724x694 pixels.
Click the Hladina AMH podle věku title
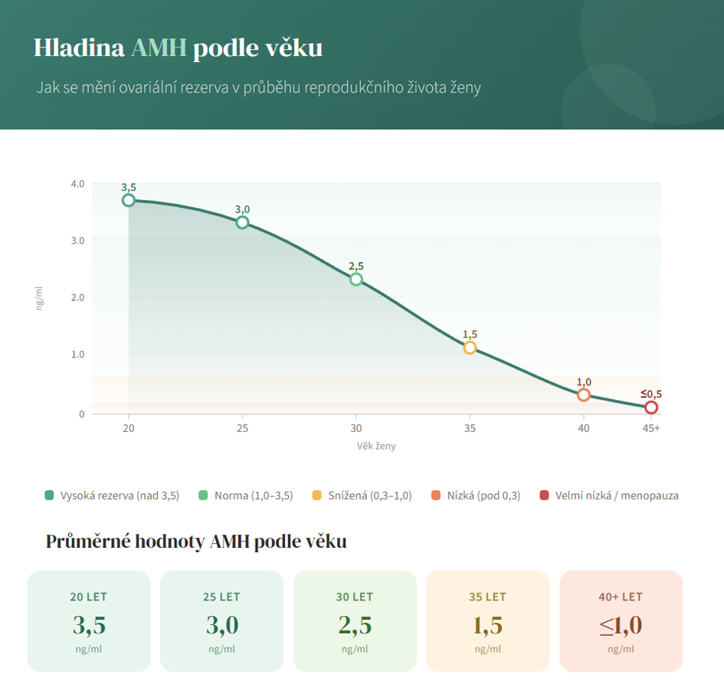(178, 48)
